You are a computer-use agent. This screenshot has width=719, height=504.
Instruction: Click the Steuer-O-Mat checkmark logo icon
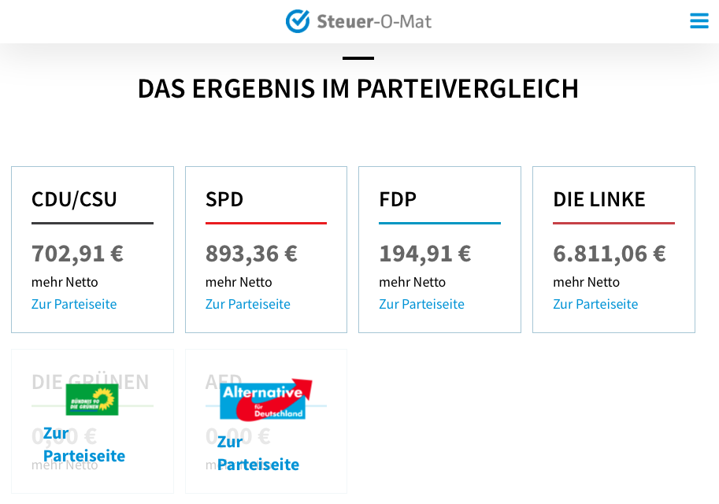pyautogui.click(x=298, y=21)
